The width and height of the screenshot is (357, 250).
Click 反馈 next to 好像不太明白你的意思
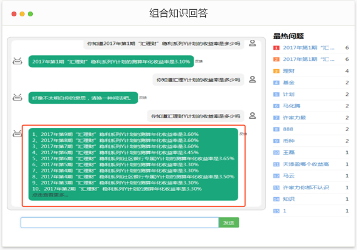(x=143, y=98)
